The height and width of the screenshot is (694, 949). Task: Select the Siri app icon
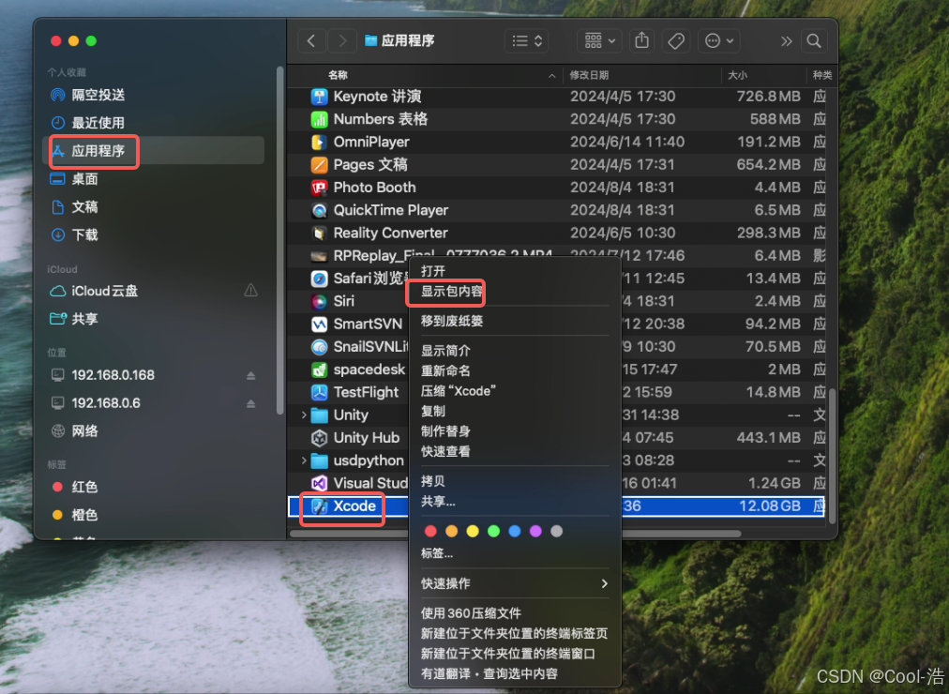(319, 301)
